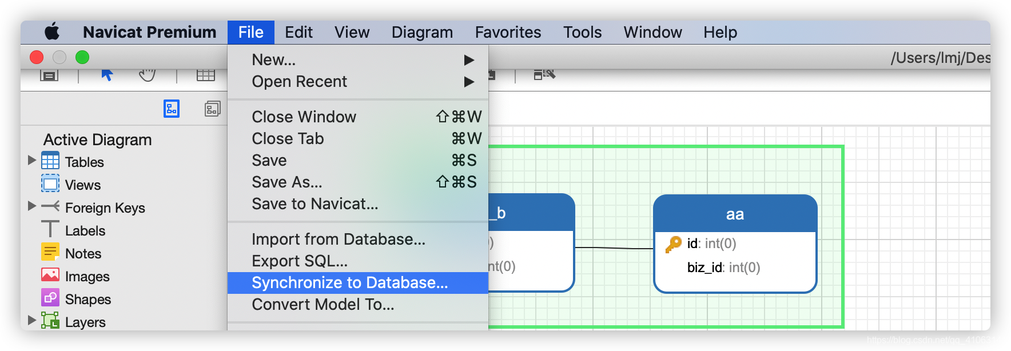This screenshot has width=1011, height=351.
Task: Click the primary key icon in aa table
Action: (x=674, y=244)
